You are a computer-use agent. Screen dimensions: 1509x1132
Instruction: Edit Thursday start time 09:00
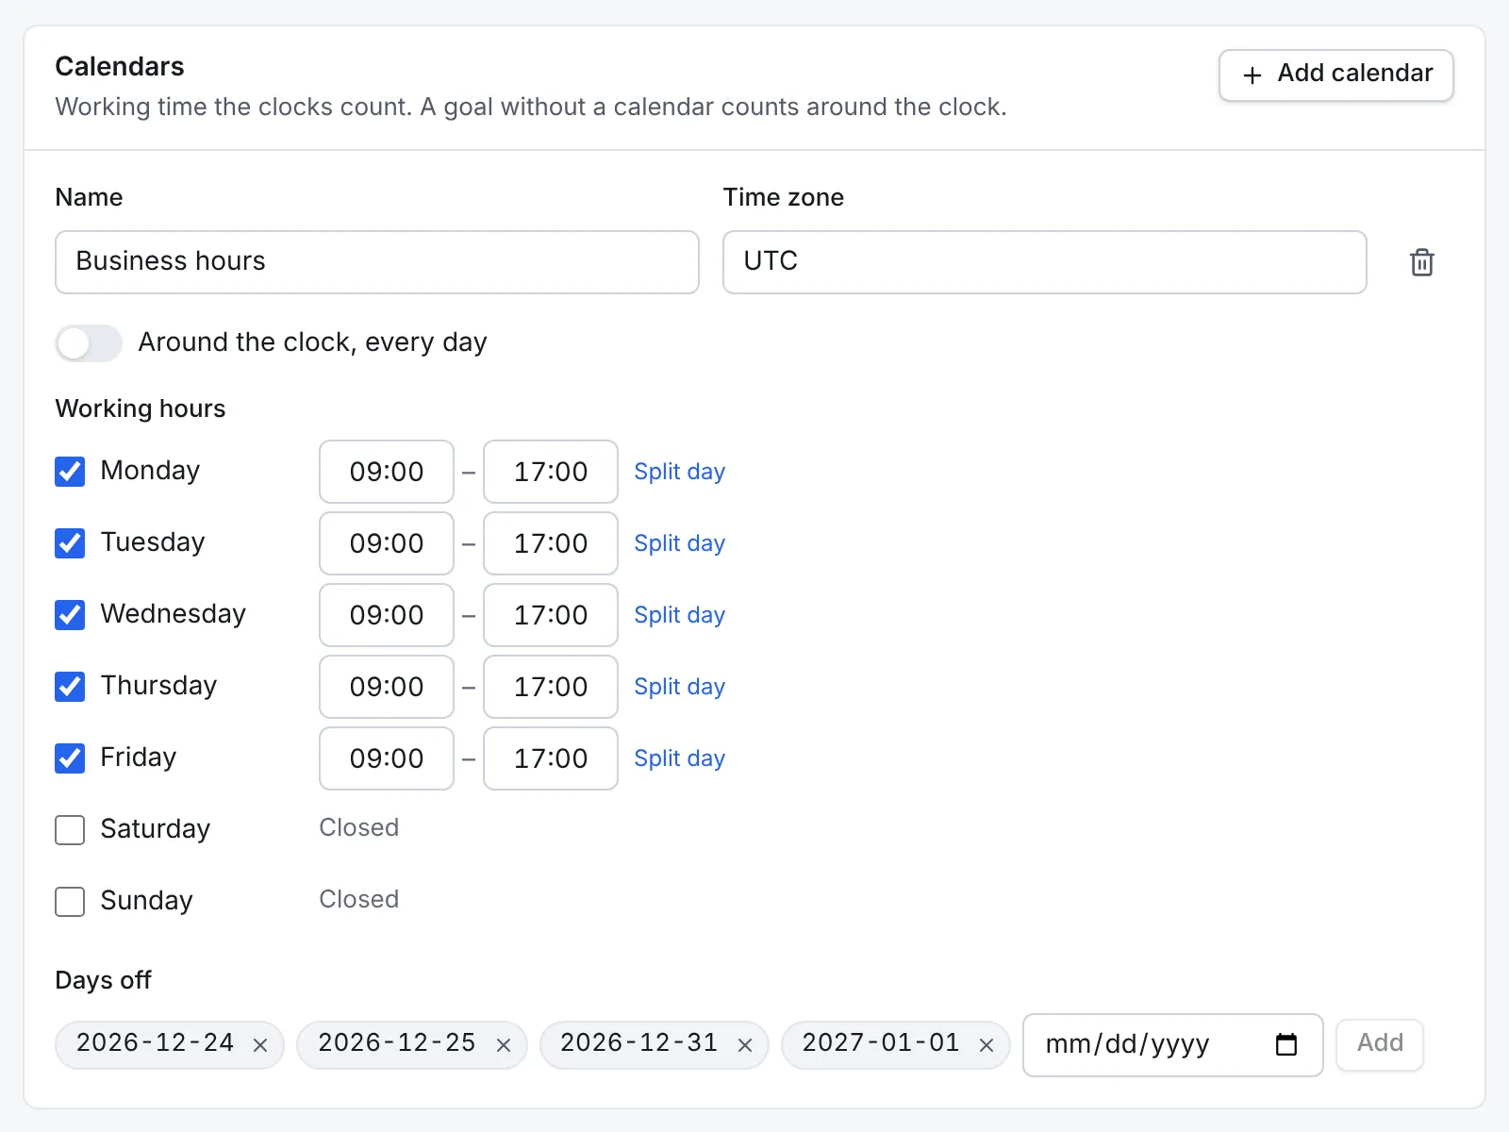(x=387, y=687)
